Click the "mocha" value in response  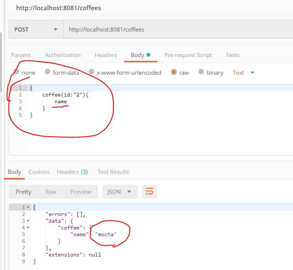coord(106,234)
